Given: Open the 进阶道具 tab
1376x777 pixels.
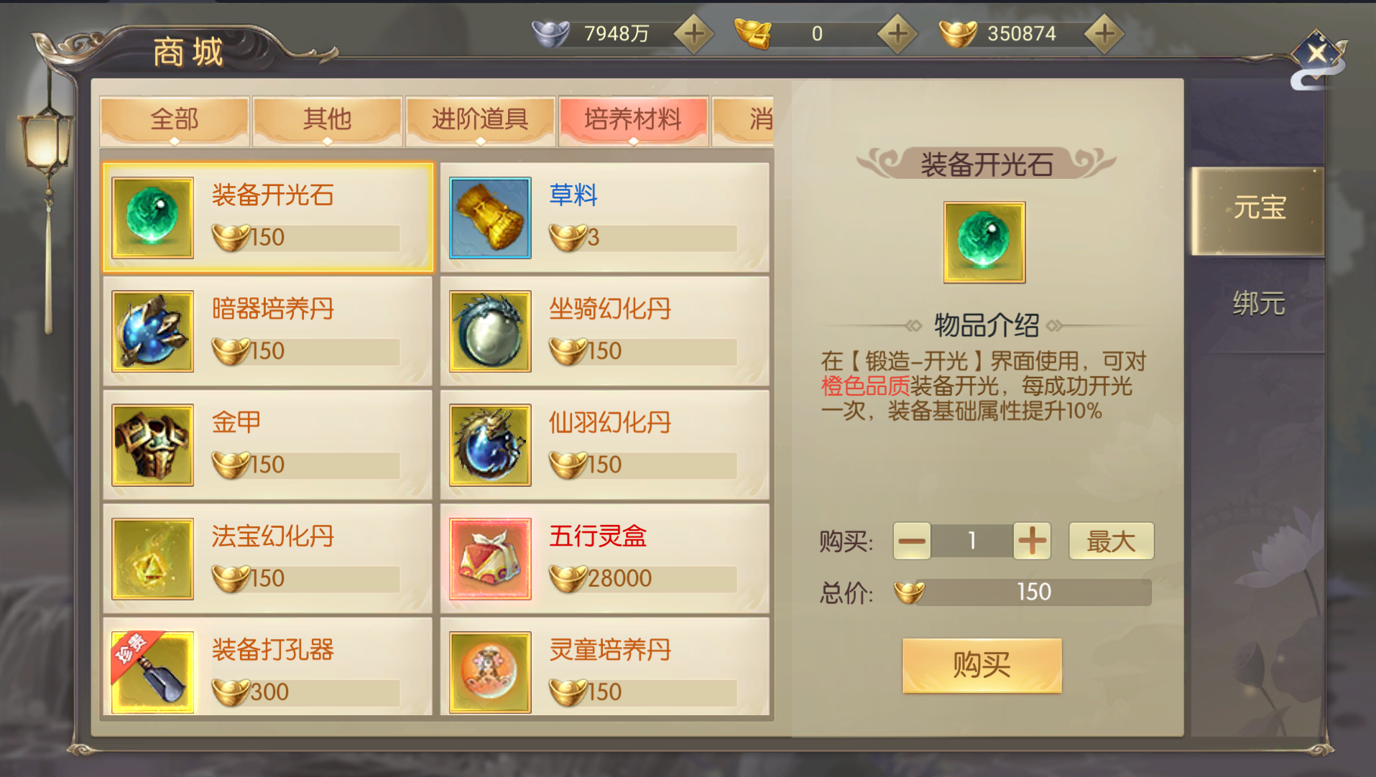Looking at the screenshot, I should point(480,120).
